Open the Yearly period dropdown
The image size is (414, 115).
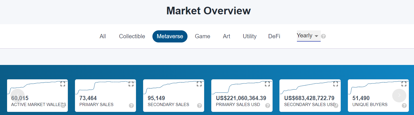[309, 36]
